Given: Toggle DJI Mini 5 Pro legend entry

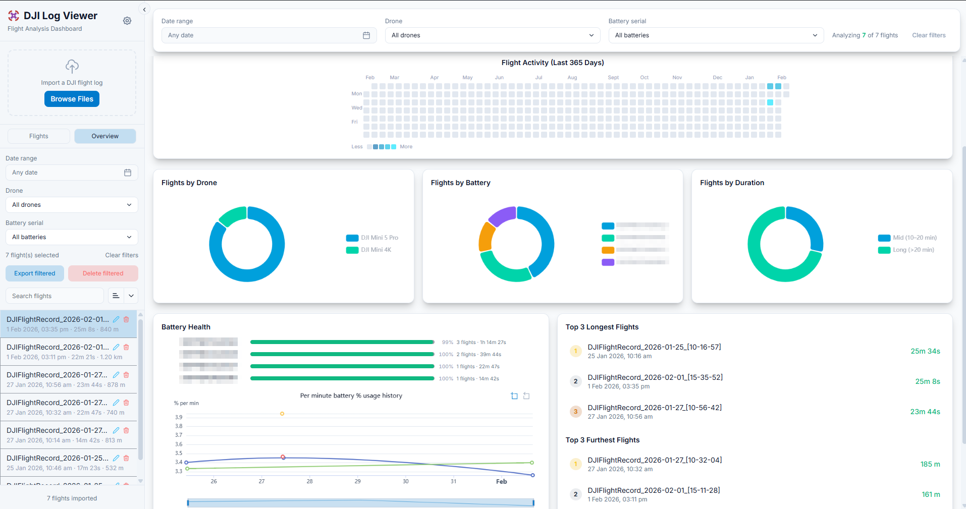Looking at the screenshot, I should pos(372,238).
